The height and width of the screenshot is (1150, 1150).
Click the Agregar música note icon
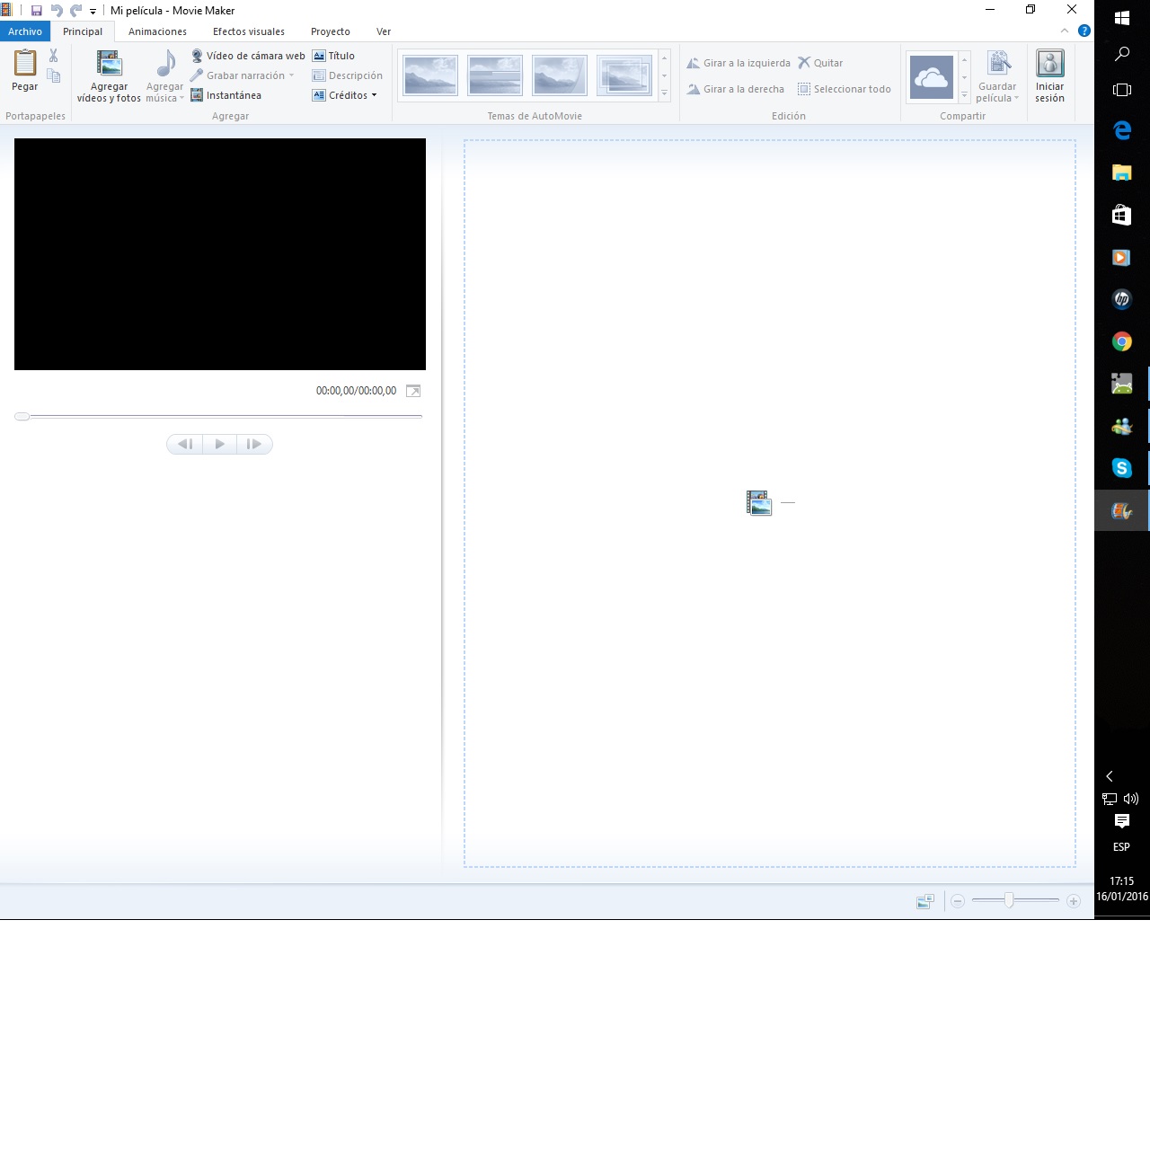point(165,65)
